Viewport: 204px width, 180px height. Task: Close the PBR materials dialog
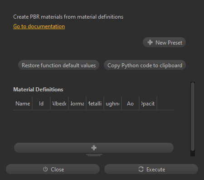pos(53,169)
